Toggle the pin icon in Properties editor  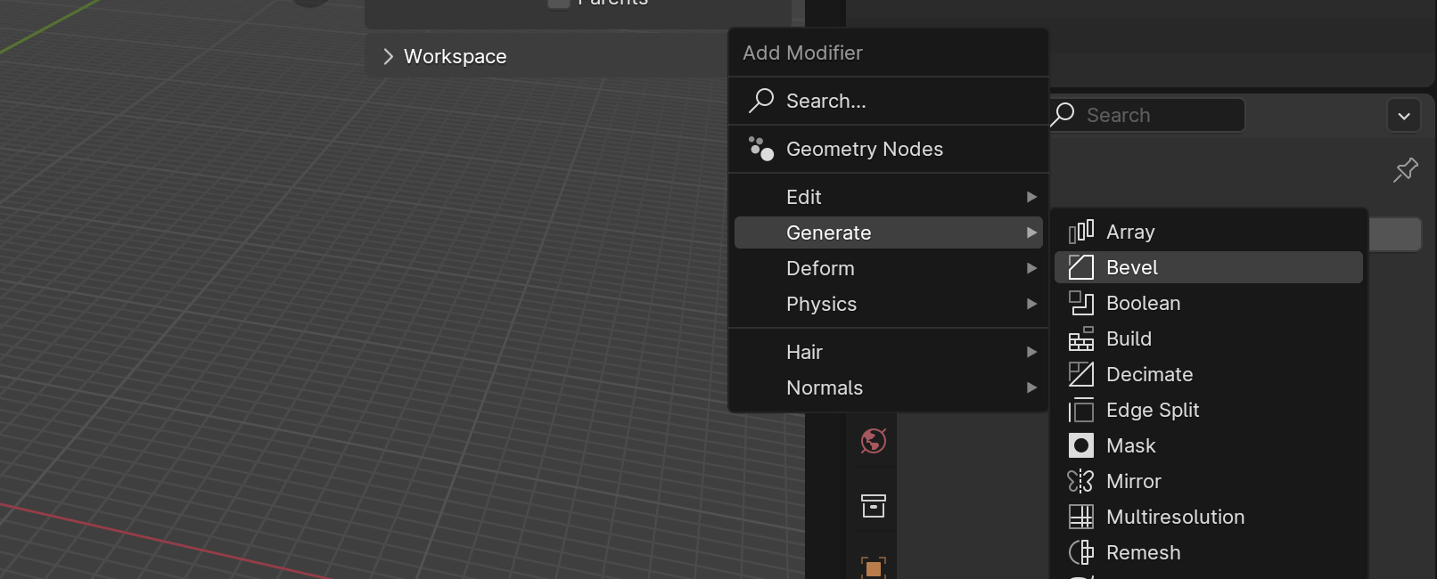pos(1406,169)
